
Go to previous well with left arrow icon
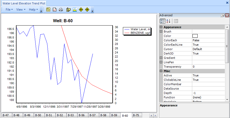pos(81,10)
